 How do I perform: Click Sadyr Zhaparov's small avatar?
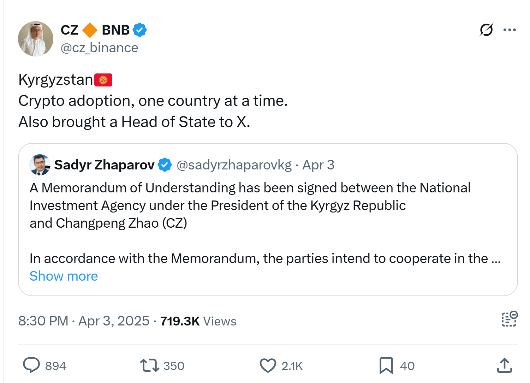40,165
